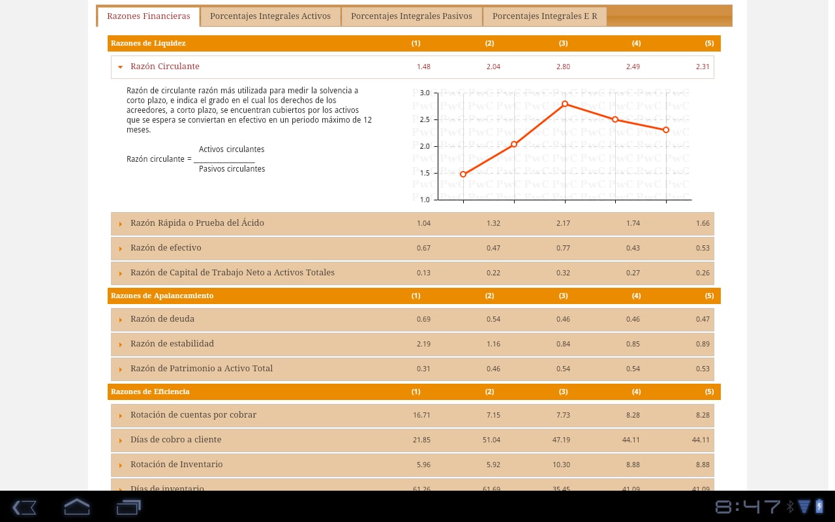Select value 0.69 in Razón de deuda row

tap(423, 319)
